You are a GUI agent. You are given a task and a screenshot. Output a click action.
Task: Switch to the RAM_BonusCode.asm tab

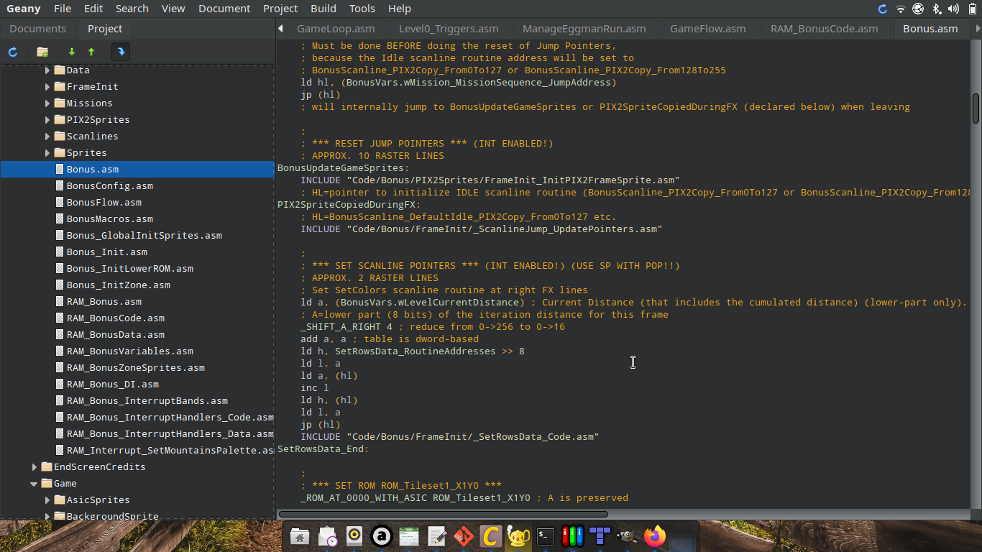coord(824,29)
